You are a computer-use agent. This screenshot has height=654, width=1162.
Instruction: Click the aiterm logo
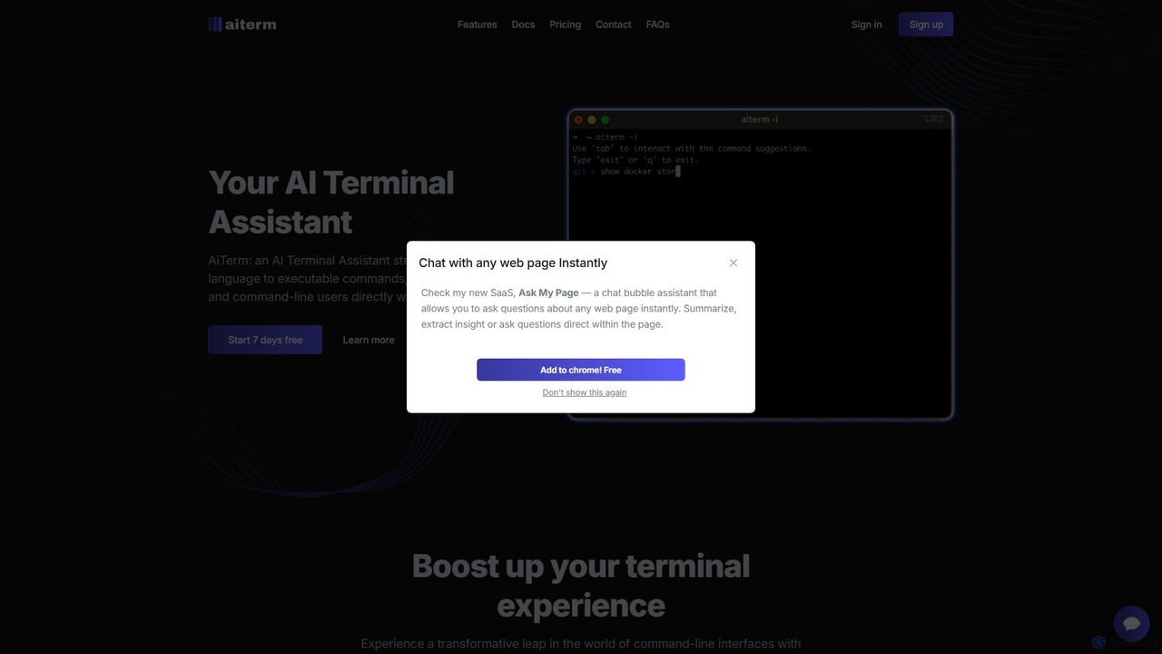click(x=242, y=25)
